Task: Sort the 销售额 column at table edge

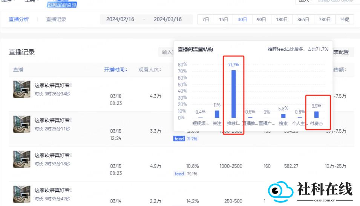Action: pos(346,70)
